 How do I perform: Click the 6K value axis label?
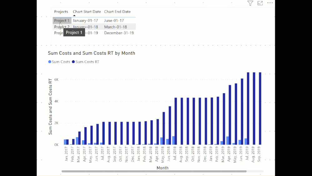(57, 80)
